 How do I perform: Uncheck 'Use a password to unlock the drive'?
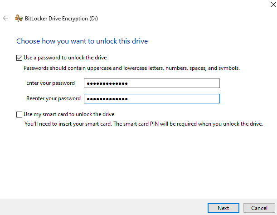point(19,58)
